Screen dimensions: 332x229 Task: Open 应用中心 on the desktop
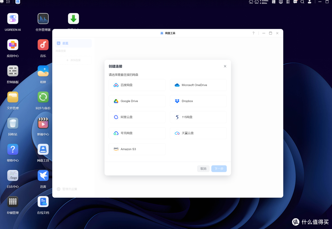13,45
